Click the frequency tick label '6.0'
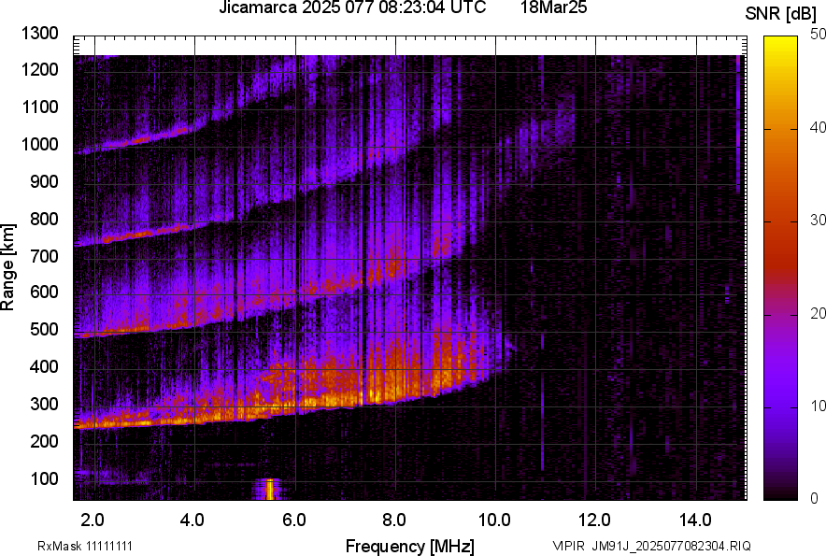 point(294,520)
